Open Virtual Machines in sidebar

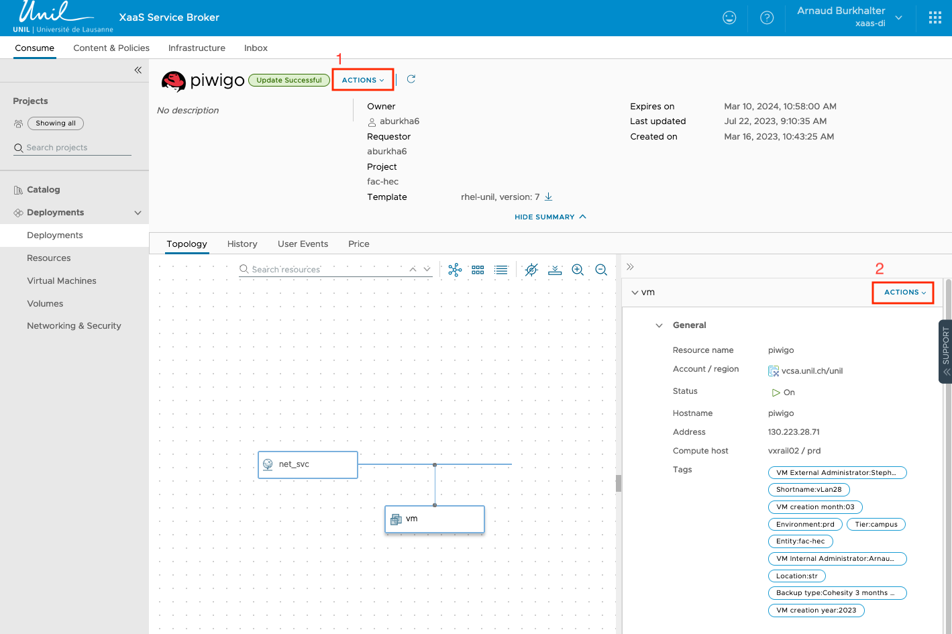click(62, 281)
